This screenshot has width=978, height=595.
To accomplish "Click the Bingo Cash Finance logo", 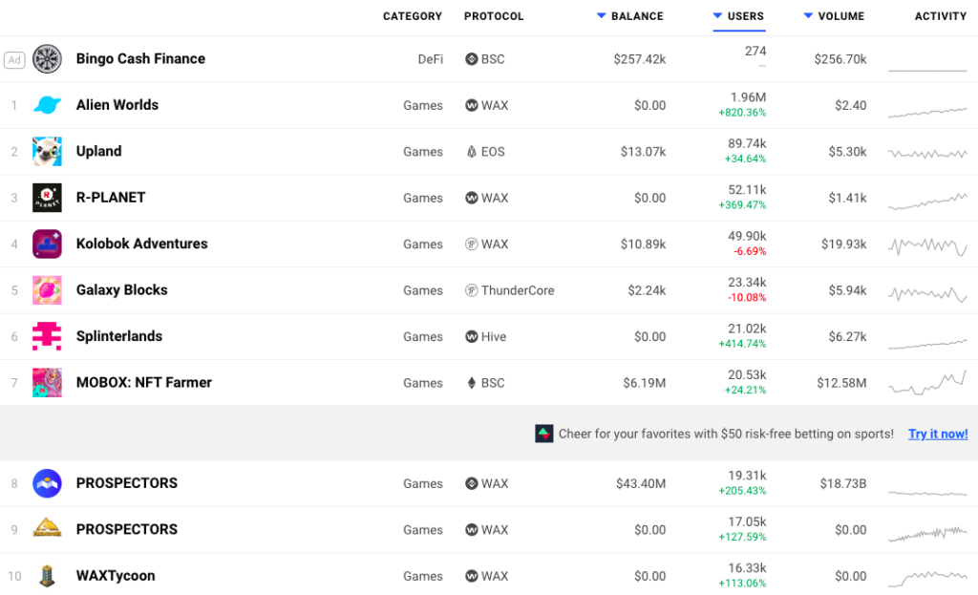I will (x=47, y=59).
